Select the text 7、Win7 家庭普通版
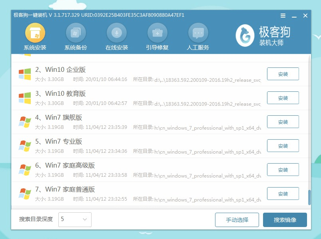This screenshot has width=321, height=239. coord(65,189)
